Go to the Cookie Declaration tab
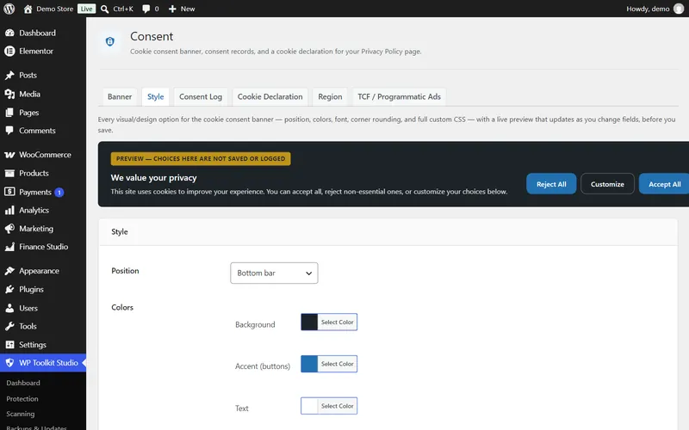The image size is (689, 430). click(x=270, y=97)
